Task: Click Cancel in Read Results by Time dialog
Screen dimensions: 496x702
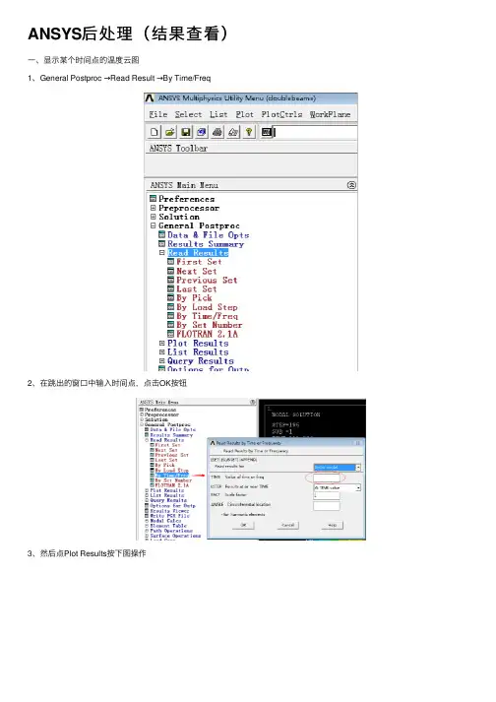Action: pos(287,525)
